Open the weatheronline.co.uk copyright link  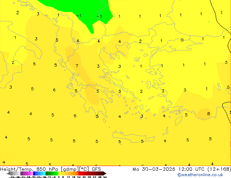tap(200, 175)
